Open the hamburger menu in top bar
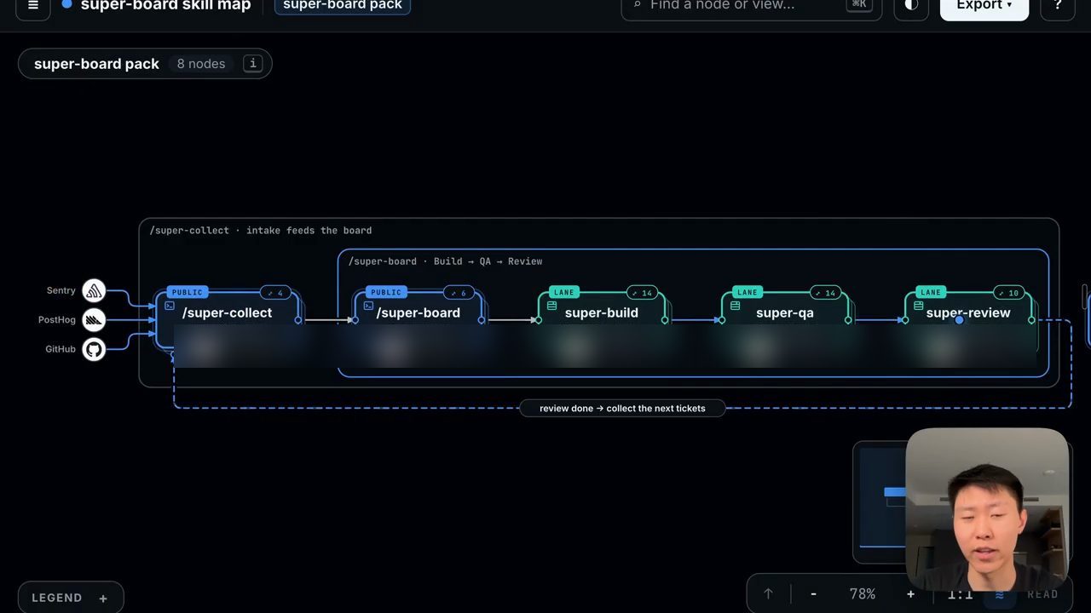 [x=33, y=5]
